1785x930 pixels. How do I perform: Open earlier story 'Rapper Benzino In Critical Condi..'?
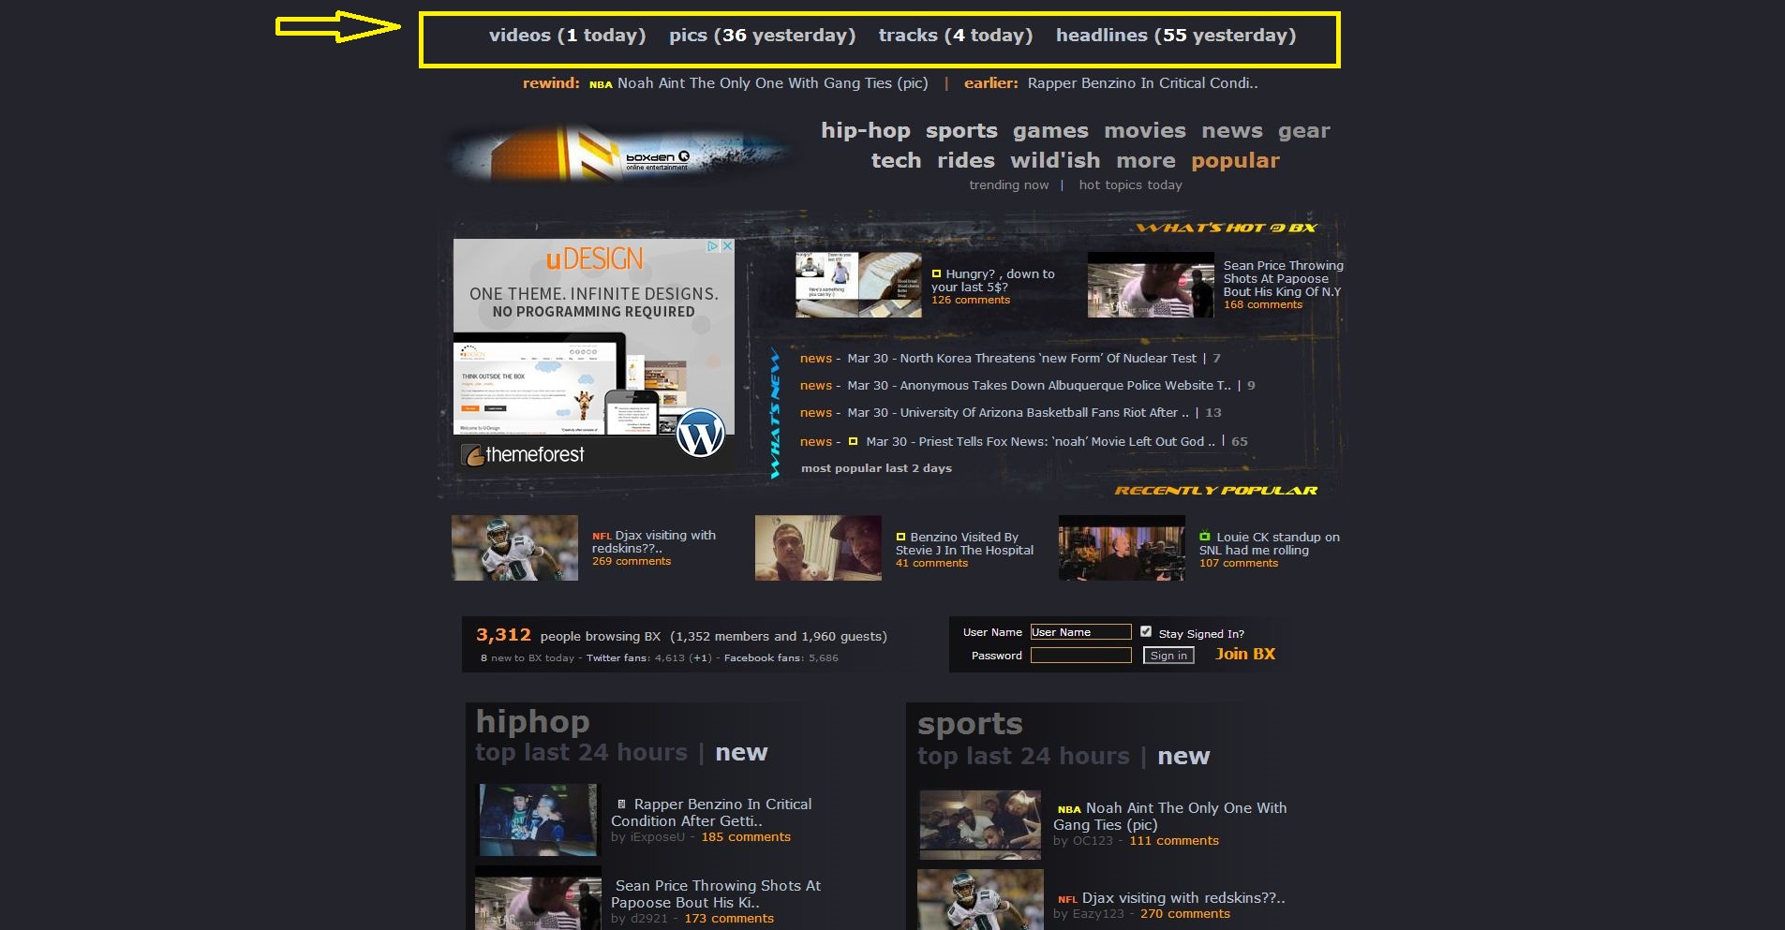(x=1142, y=83)
